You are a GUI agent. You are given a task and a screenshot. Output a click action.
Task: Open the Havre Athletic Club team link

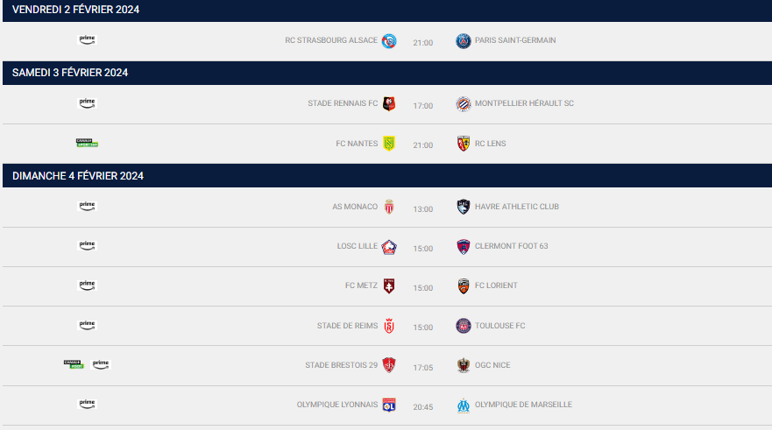tap(517, 207)
